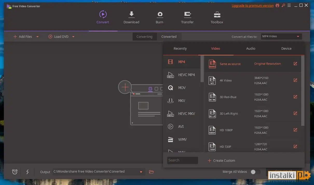Choose the HD 1080P preset
This screenshot has height=185, width=314.
(x=252, y=130)
